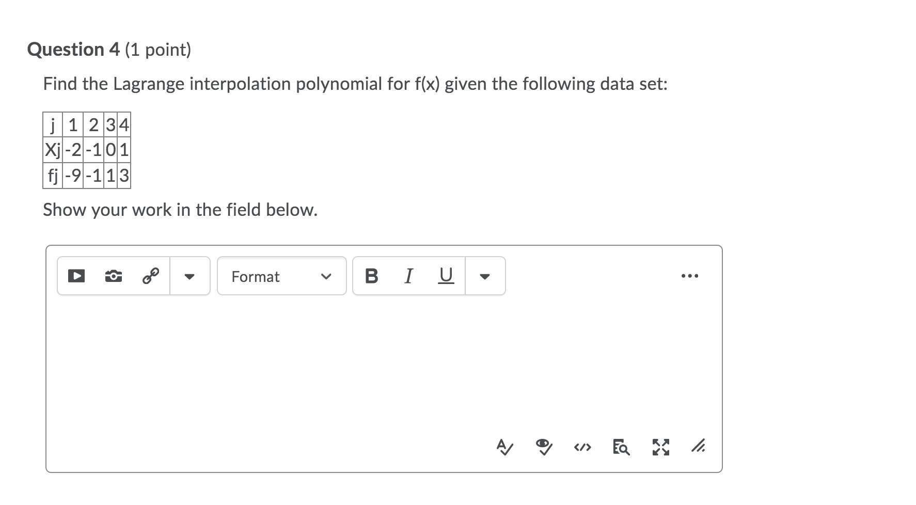This screenshot has width=916, height=505.
Task: Open the HTML source code editor
Action: (582, 447)
